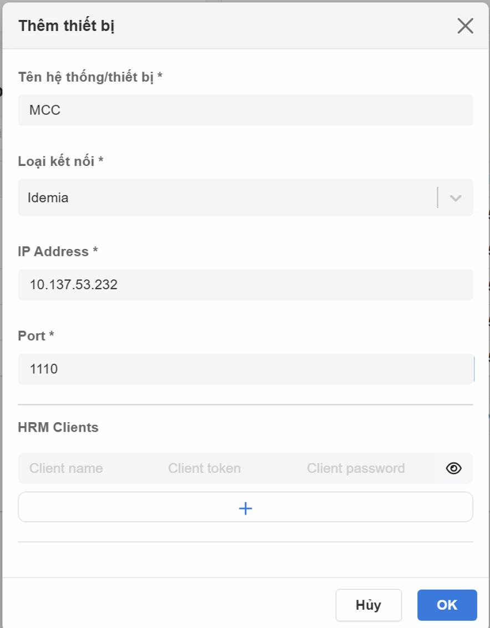Click the IP Address input field

[x=246, y=285]
